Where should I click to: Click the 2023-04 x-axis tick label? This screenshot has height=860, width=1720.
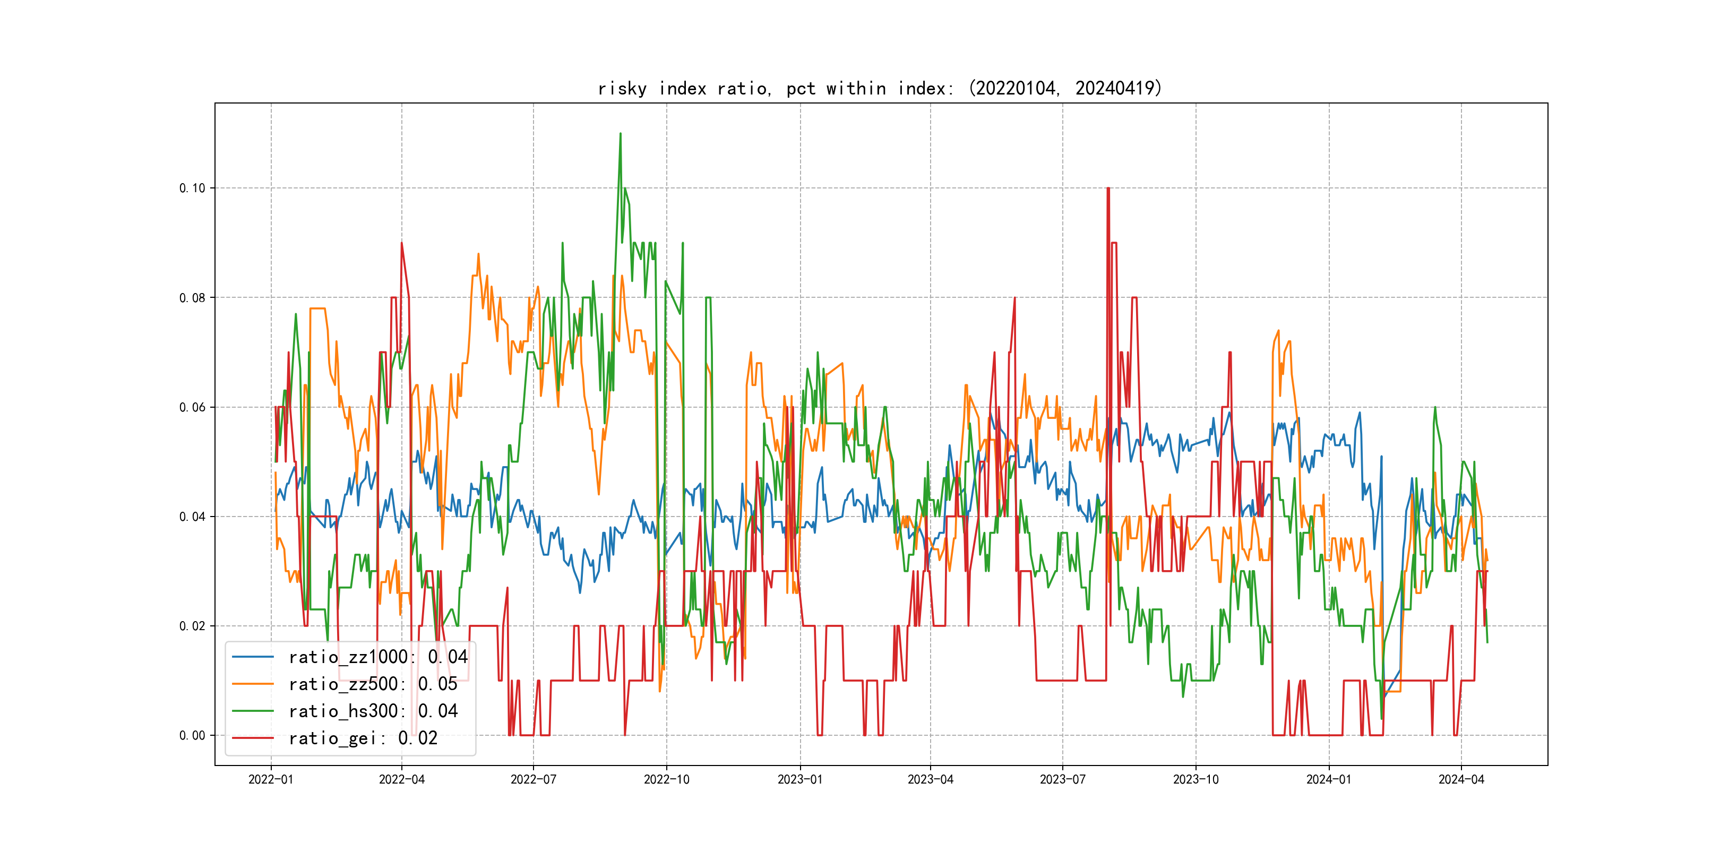point(930,779)
